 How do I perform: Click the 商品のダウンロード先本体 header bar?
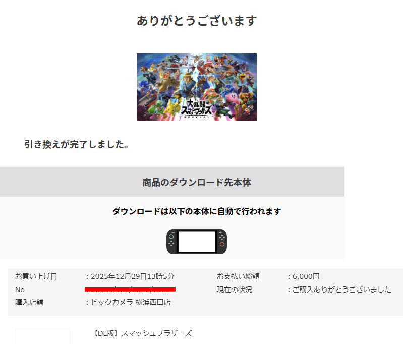172,182
